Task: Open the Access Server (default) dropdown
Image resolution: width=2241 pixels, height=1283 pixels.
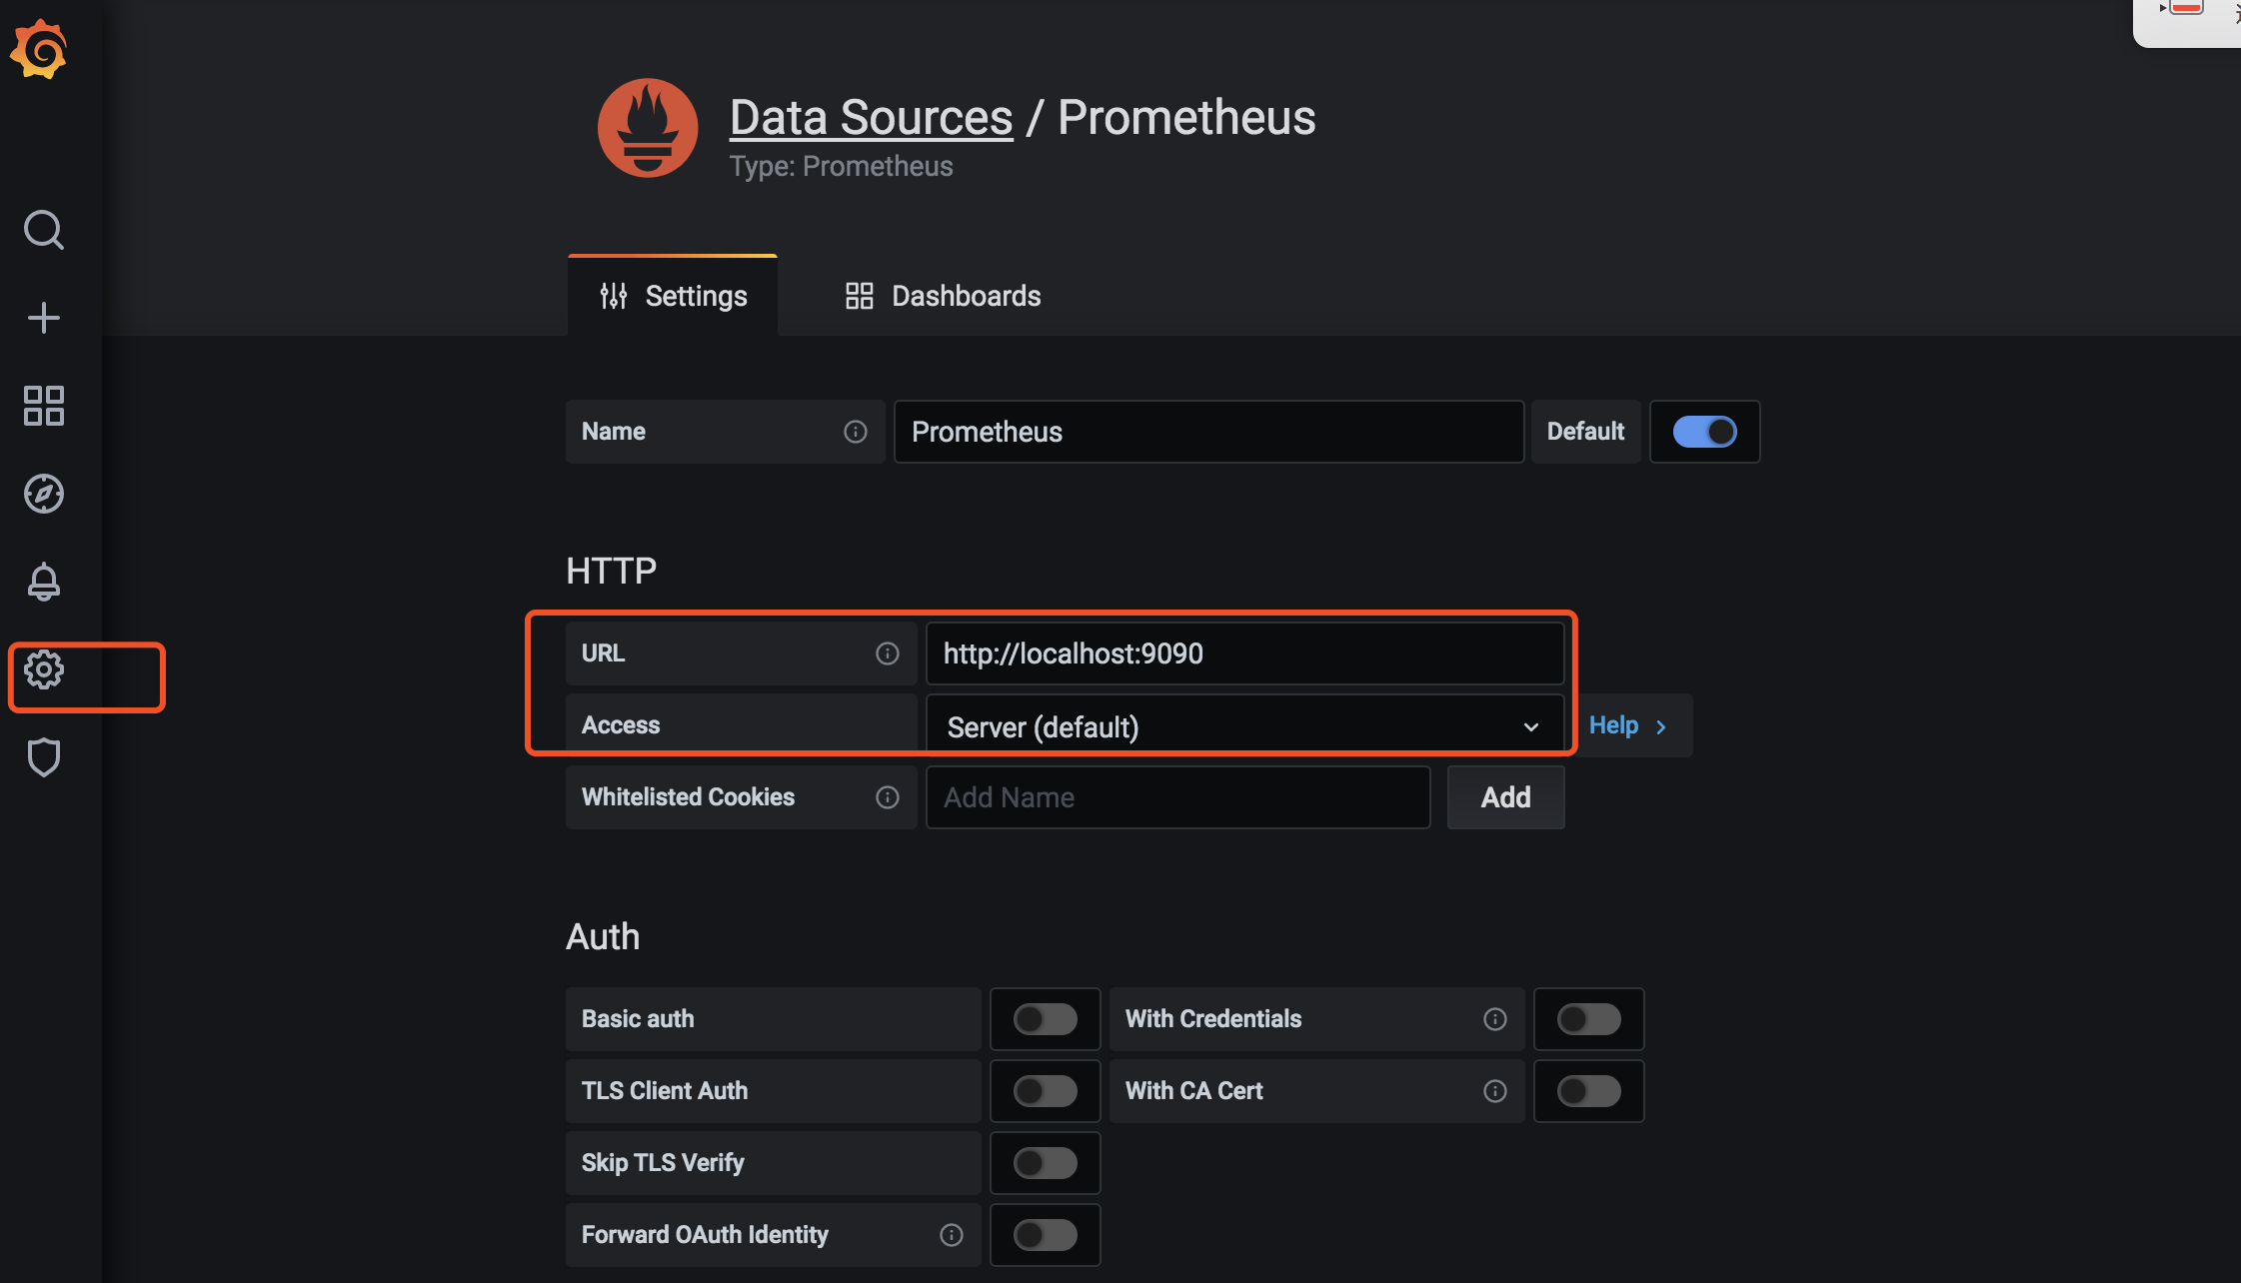Action: tap(1245, 726)
